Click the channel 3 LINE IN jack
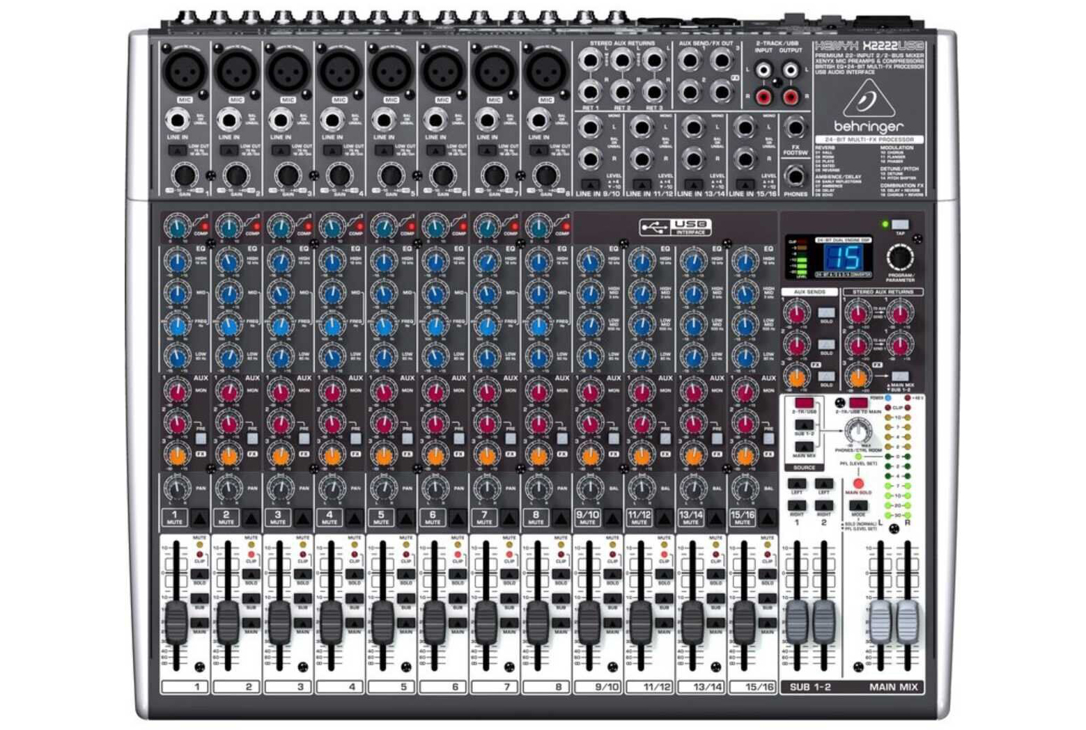The height and width of the screenshot is (730, 1086). (x=280, y=121)
